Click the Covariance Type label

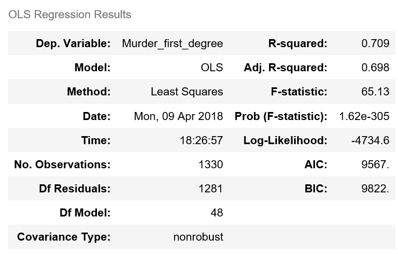(x=64, y=237)
